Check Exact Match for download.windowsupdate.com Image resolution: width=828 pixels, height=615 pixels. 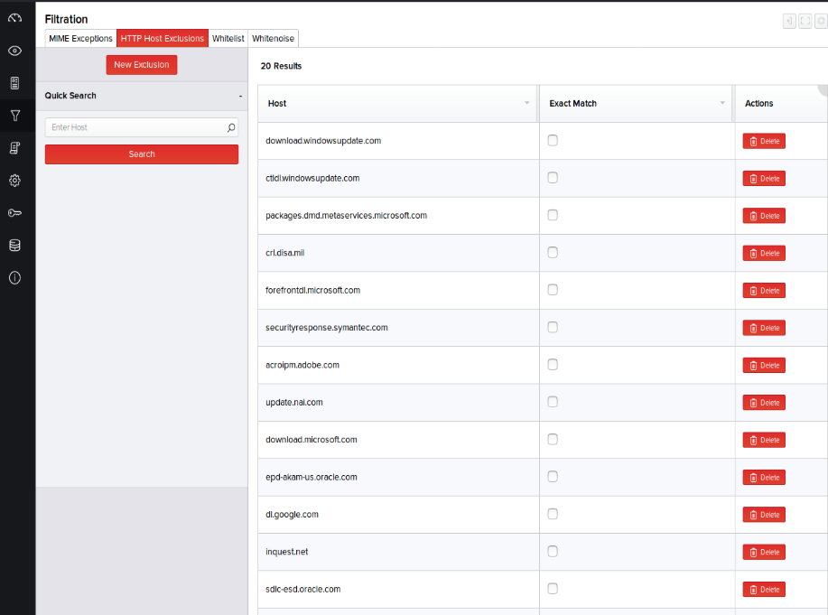coord(553,140)
